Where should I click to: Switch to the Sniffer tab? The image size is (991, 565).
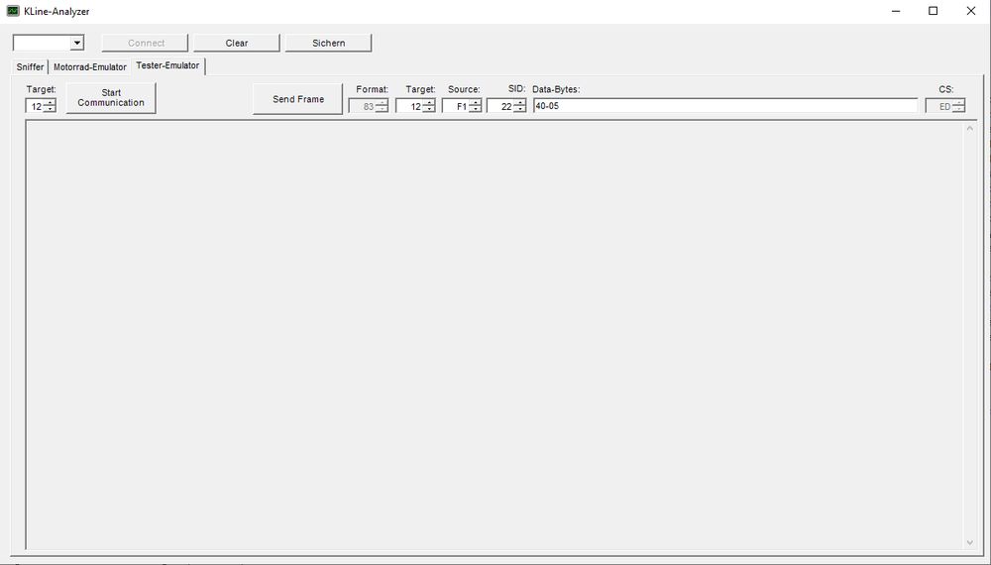[30, 67]
